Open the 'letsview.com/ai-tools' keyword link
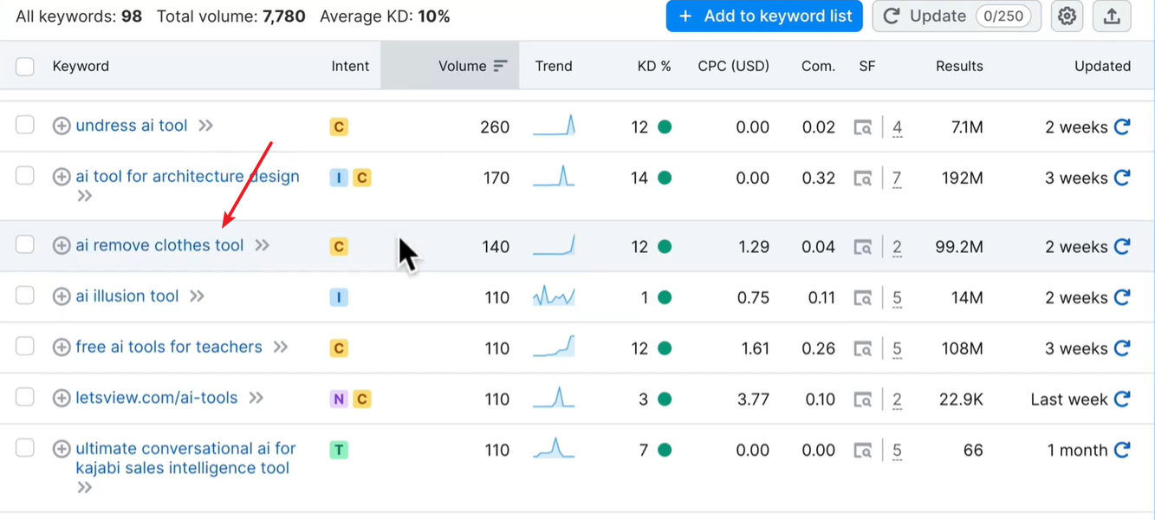Screen dimensions: 1155x520 (157, 398)
